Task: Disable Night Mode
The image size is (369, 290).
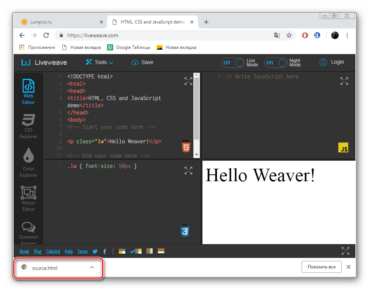Action: tap(276, 63)
